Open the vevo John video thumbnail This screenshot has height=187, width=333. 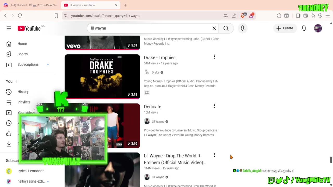click(102, 43)
